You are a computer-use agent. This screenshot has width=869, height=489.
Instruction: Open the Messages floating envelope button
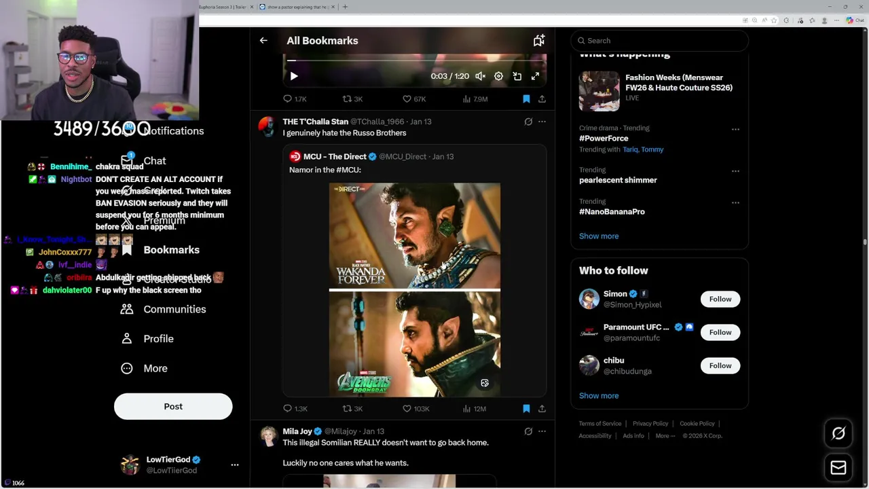(x=838, y=468)
